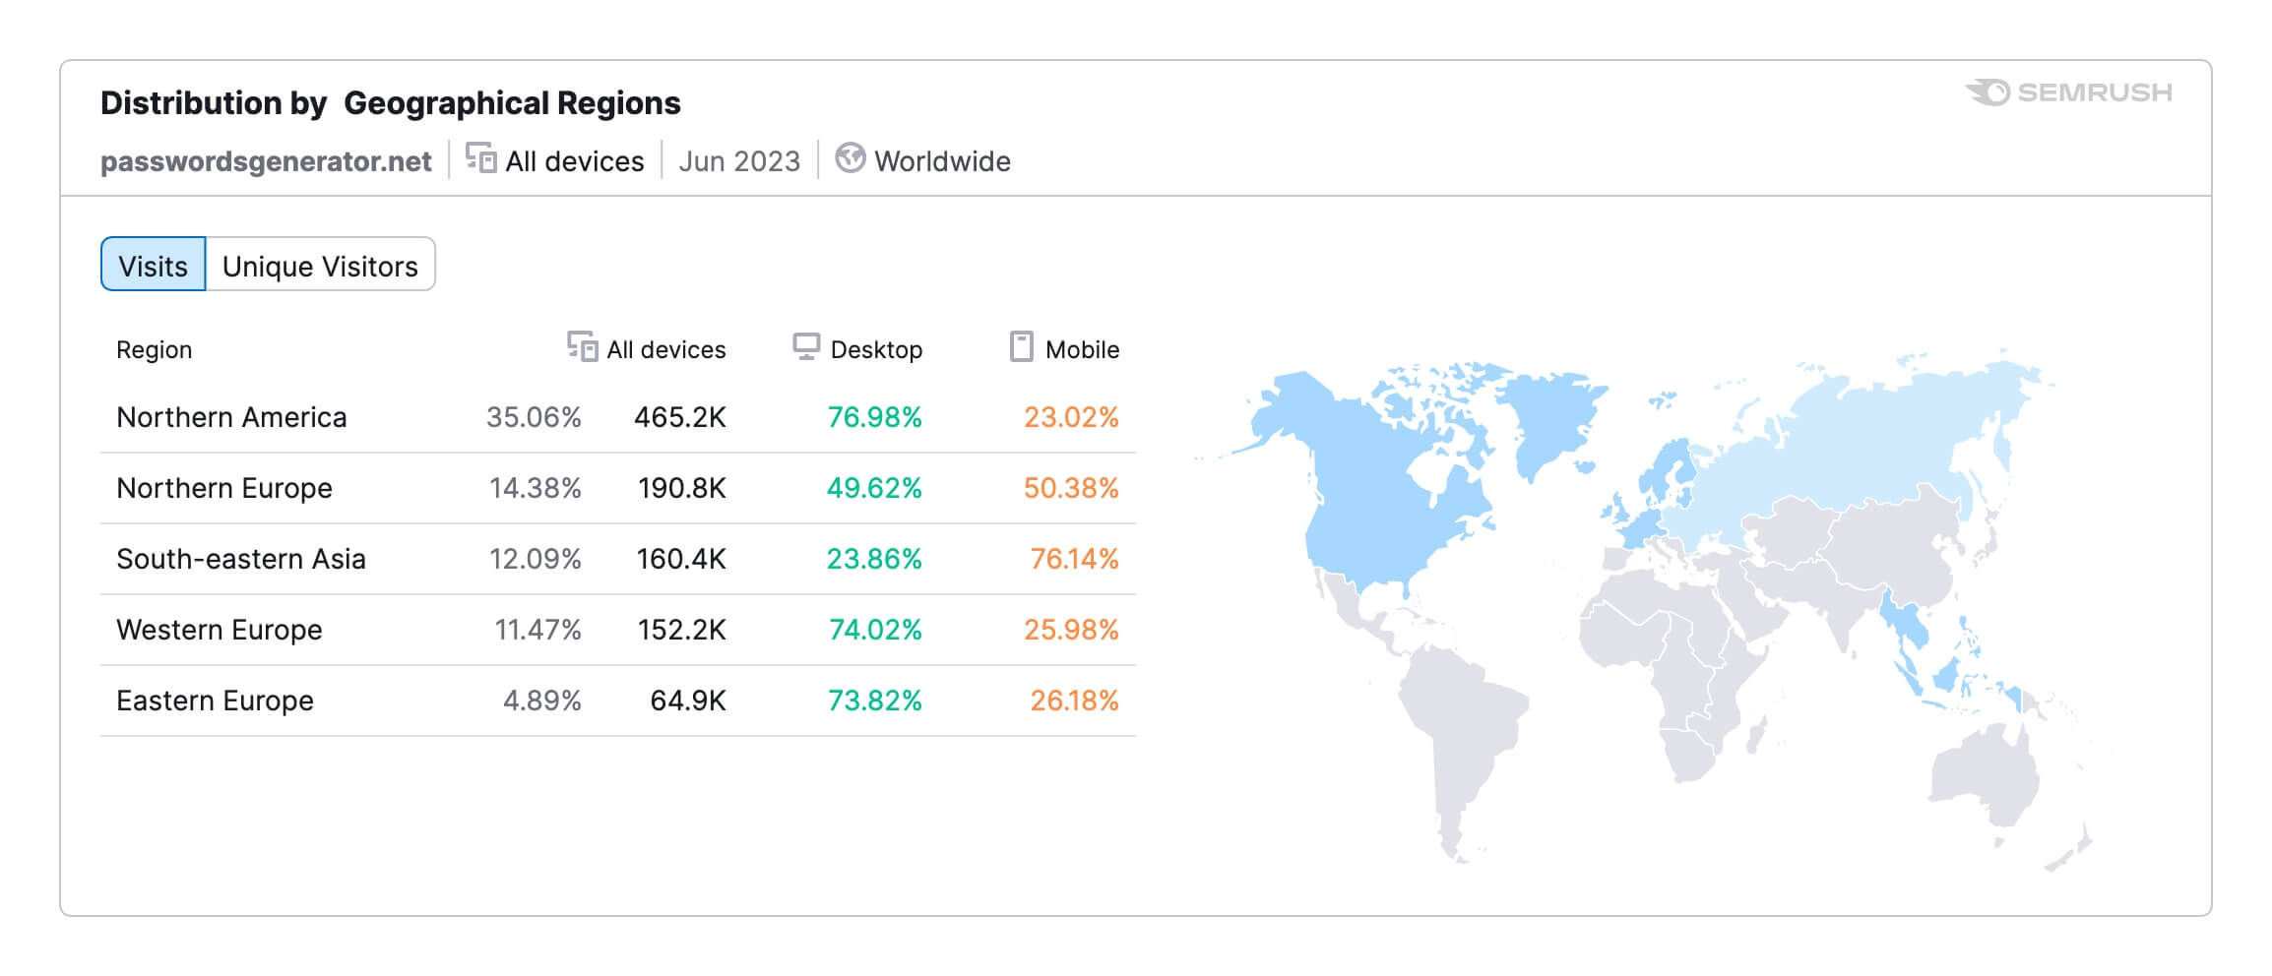The height and width of the screenshot is (976, 2272).
Task: Select the Northern America row label
Action: (x=231, y=417)
